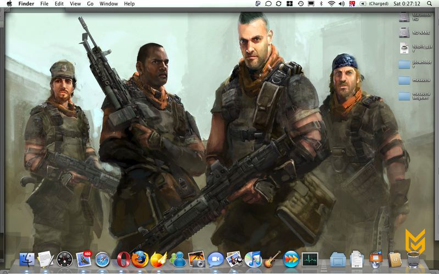
Task: Select the masaustu folder on desktop
Action: (404, 80)
